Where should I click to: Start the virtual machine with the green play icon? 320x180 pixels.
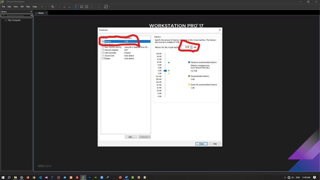(42, 6)
